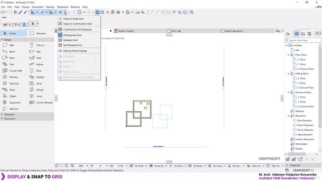Open the Options menu
Viewport: 322px width, 181px height.
[50, 7]
